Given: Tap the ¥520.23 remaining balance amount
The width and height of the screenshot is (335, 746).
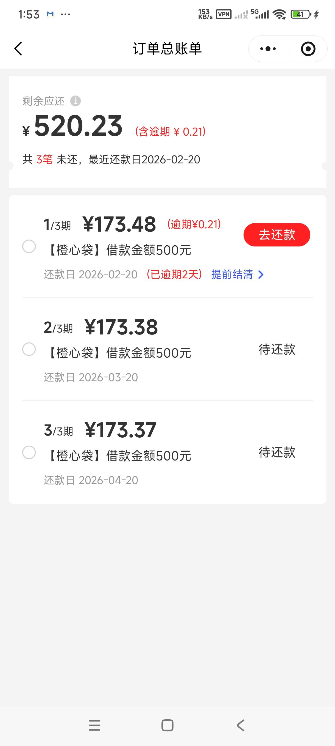Looking at the screenshot, I should [78, 126].
